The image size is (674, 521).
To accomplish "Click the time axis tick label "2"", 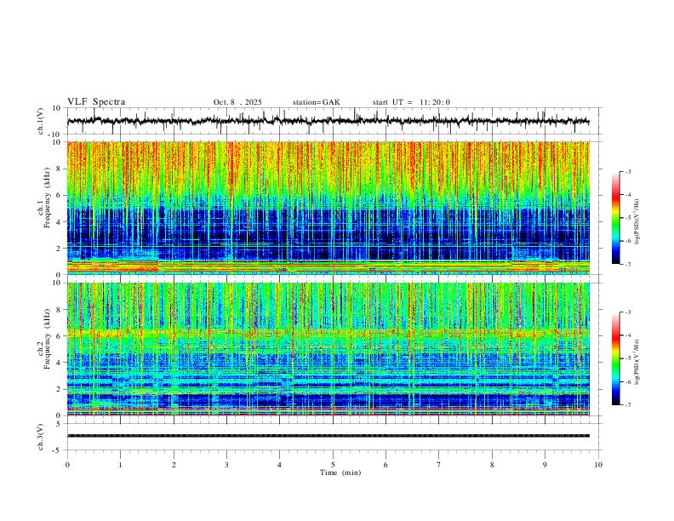I will (174, 465).
